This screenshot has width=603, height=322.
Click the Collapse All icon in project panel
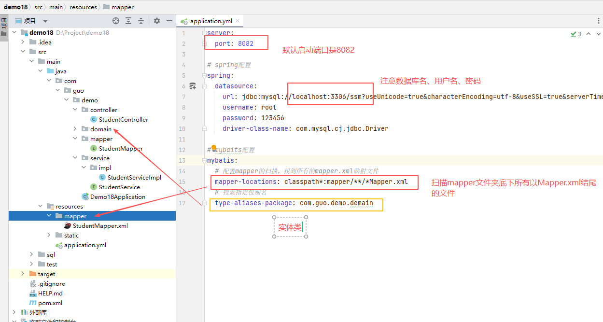(x=141, y=21)
